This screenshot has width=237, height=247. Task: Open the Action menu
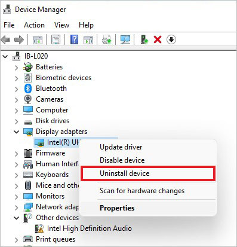click(x=34, y=25)
